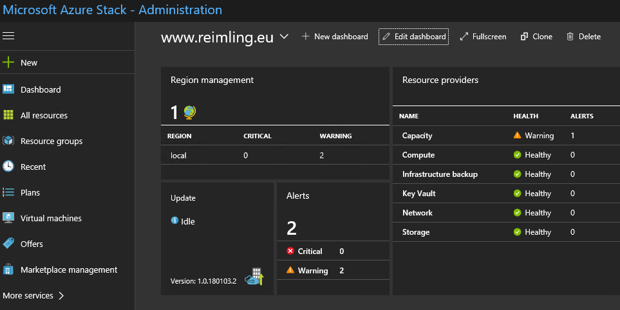The width and height of the screenshot is (620, 310).
Task: Click the Capacity alerts count 1
Action: point(572,136)
